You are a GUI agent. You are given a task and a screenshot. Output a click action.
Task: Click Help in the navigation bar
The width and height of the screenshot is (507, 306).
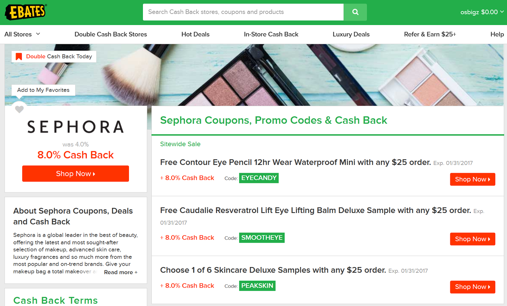click(x=497, y=34)
